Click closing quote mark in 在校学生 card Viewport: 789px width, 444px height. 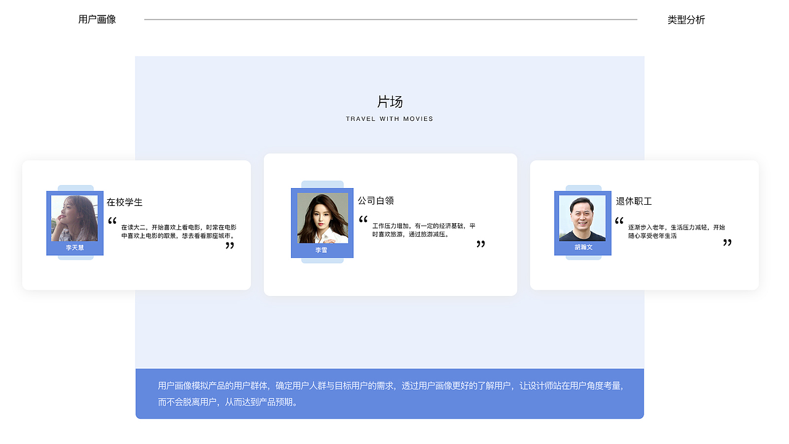(x=230, y=245)
